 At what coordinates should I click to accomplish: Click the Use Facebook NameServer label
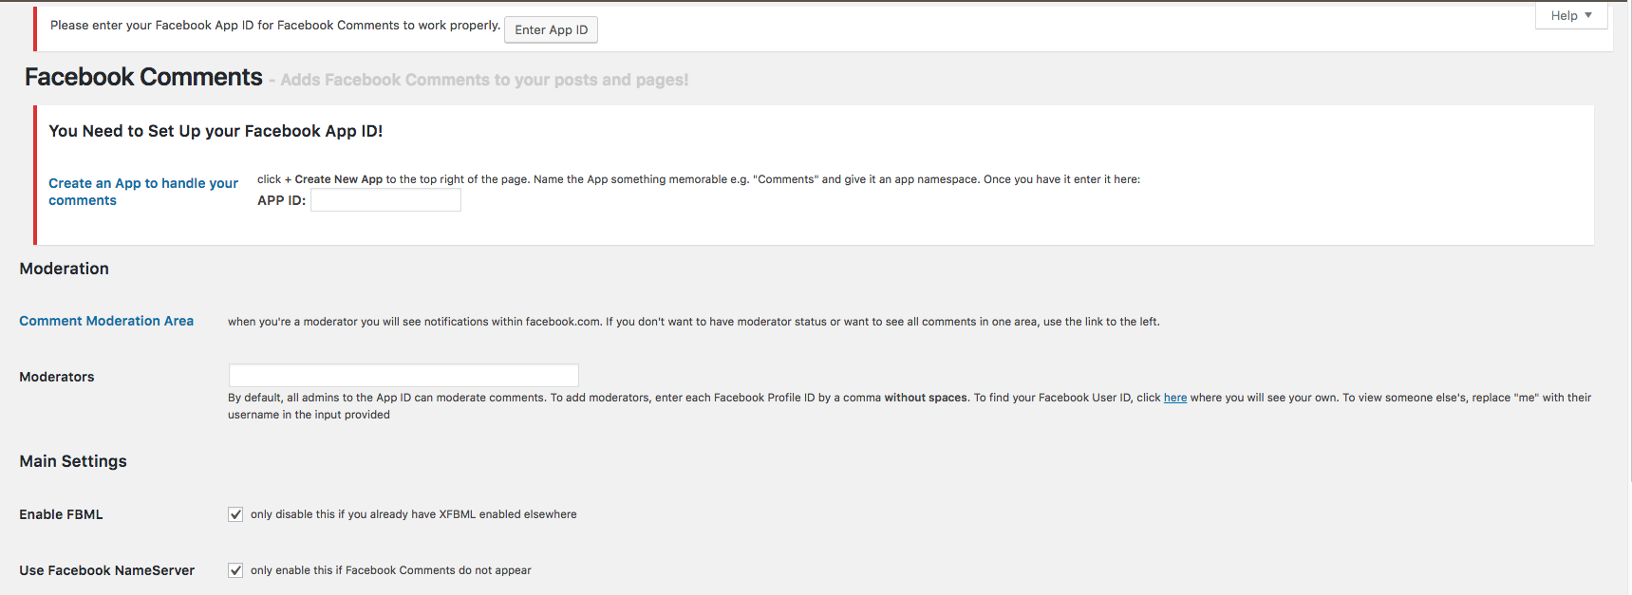click(x=106, y=570)
